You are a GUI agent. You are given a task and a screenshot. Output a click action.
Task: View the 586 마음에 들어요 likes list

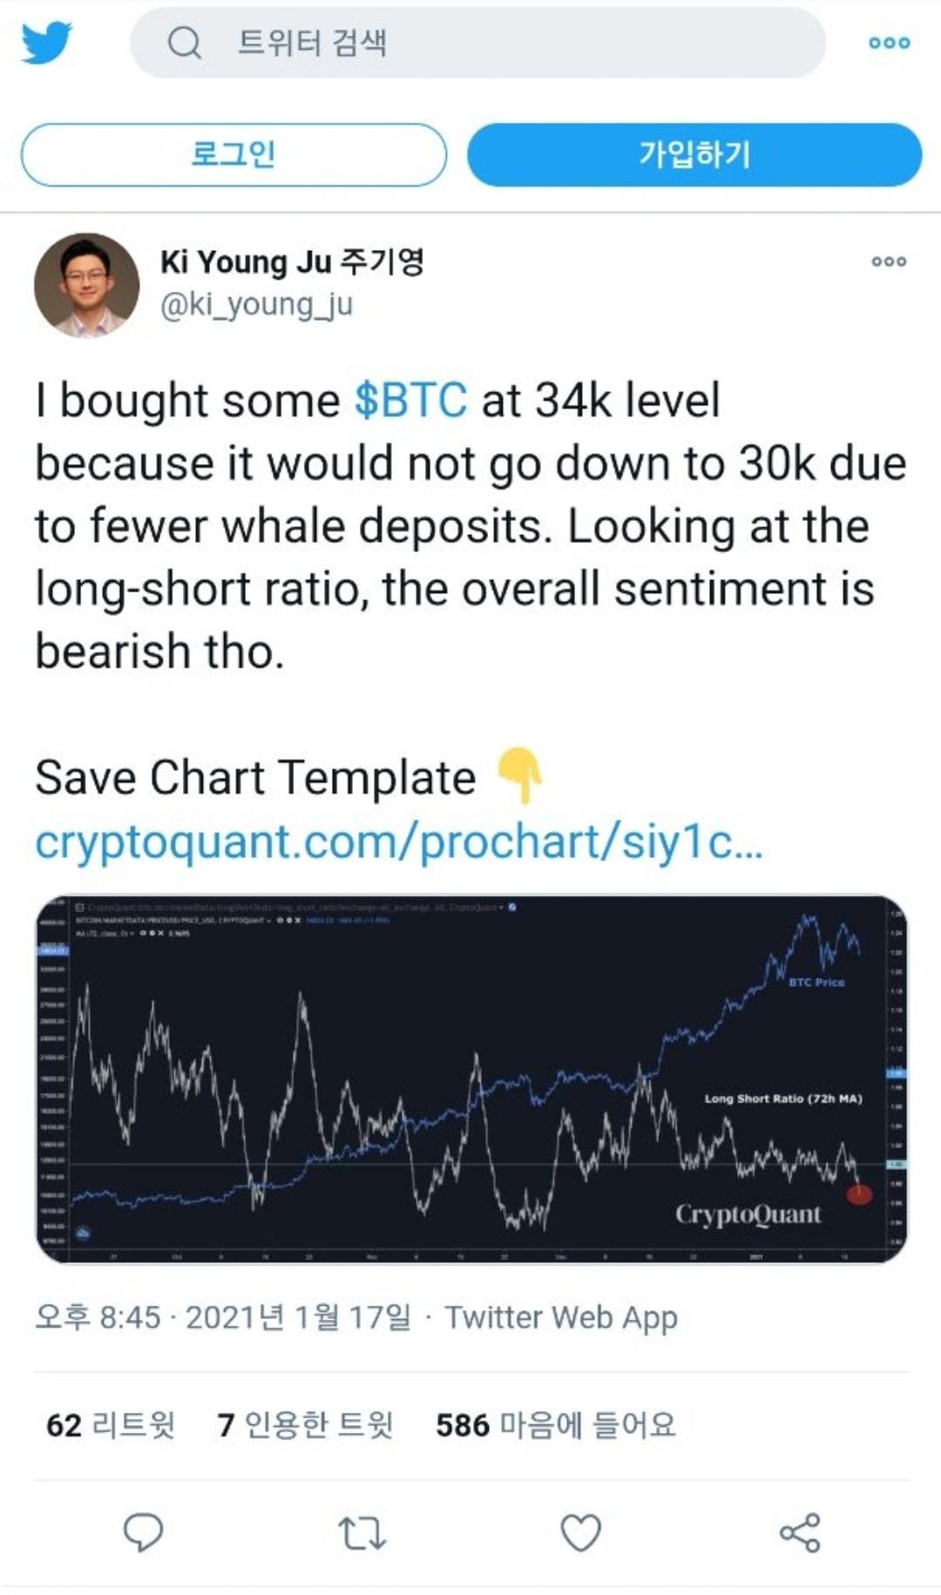(556, 1425)
